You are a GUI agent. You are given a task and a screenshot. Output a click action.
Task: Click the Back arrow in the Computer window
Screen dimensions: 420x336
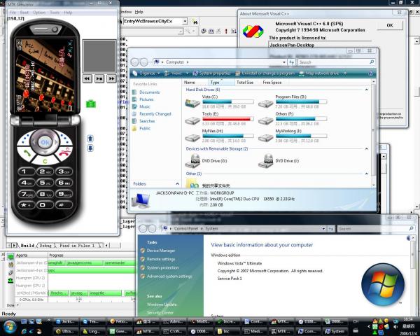point(135,62)
